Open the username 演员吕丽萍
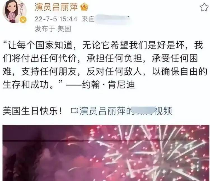 click(x=56, y=7)
